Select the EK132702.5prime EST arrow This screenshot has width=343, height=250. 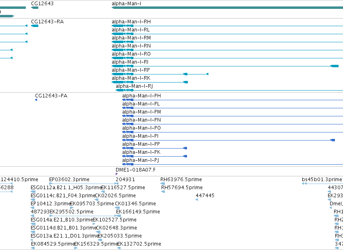(x=119, y=248)
